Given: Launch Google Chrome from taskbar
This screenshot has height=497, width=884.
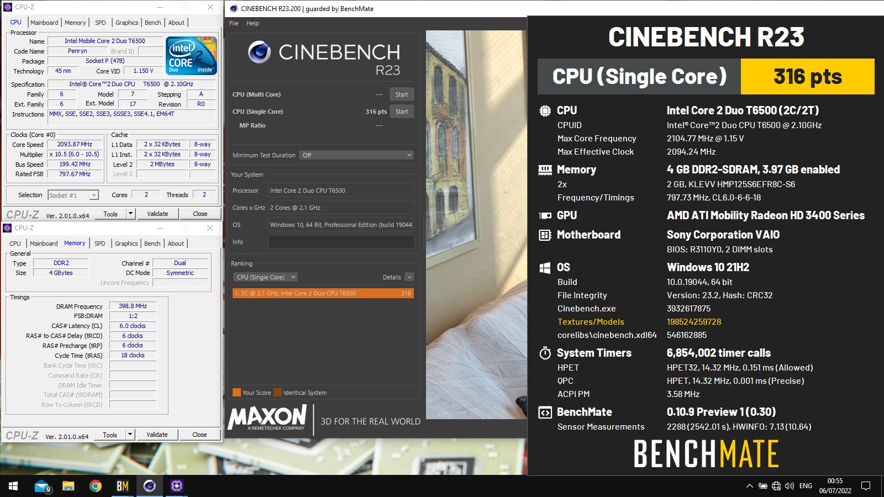Looking at the screenshot, I should [96, 486].
